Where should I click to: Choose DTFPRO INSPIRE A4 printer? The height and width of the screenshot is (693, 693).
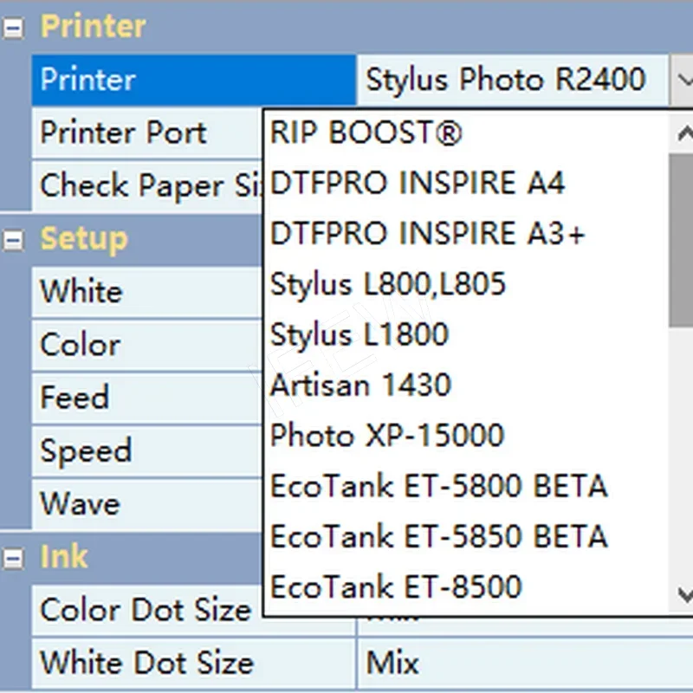[418, 183]
